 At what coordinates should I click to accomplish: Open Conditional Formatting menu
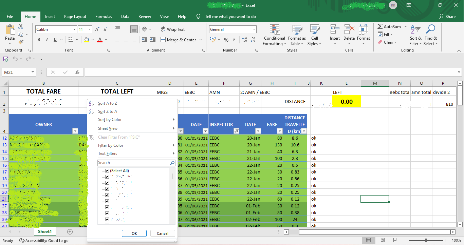pyautogui.click(x=274, y=35)
